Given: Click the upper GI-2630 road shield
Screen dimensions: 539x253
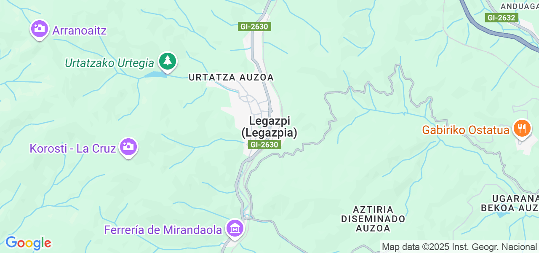Looking at the screenshot, I should [x=254, y=27].
